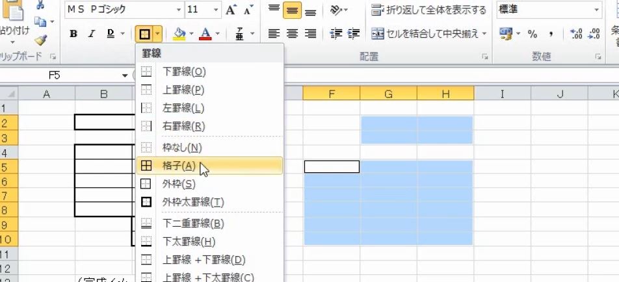
Task: Select 格子(A) all borders option
Action: click(209, 166)
